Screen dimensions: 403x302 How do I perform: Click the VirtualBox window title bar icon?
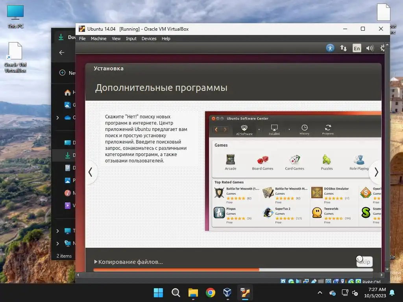(x=82, y=29)
